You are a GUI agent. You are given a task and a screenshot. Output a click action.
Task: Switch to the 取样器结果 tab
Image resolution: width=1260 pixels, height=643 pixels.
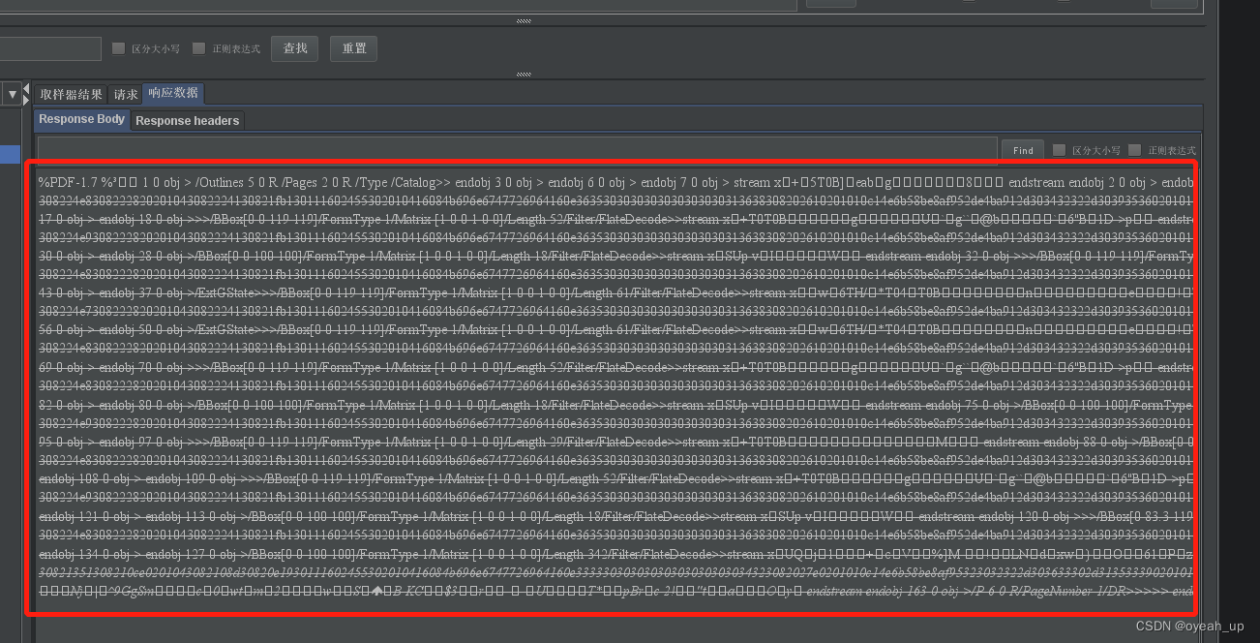[71, 94]
